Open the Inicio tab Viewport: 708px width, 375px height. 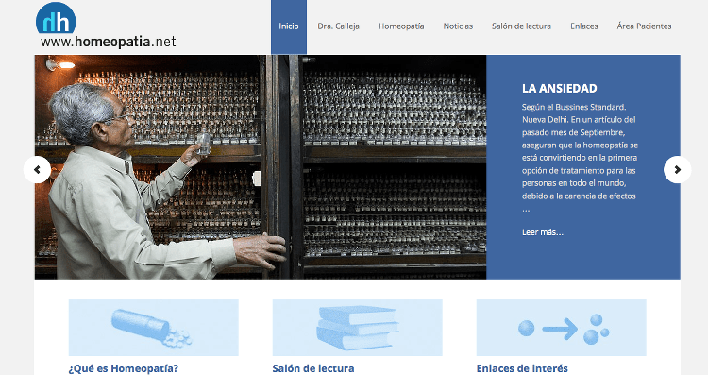(x=289, y=26)
